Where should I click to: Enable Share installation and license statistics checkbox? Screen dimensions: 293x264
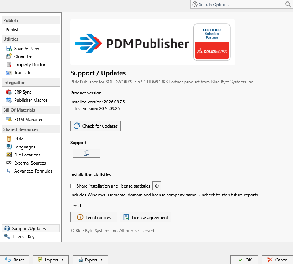coord(73,186)
